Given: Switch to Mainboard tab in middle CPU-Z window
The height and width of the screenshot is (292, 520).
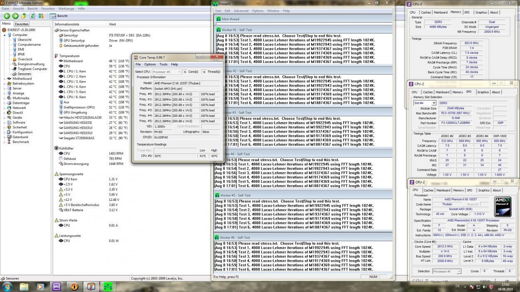Looking at the screenshot, I should pos(442,92).
